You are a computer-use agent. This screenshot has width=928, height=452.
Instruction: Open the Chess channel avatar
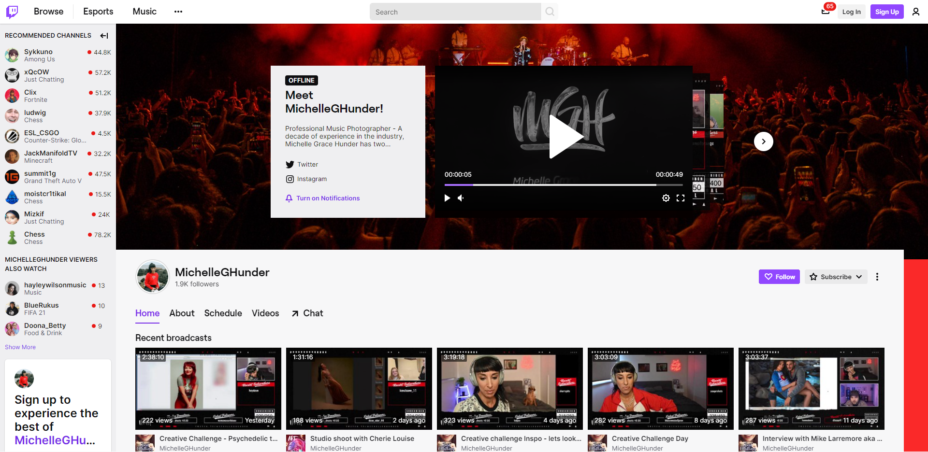[x=12, y=238]
